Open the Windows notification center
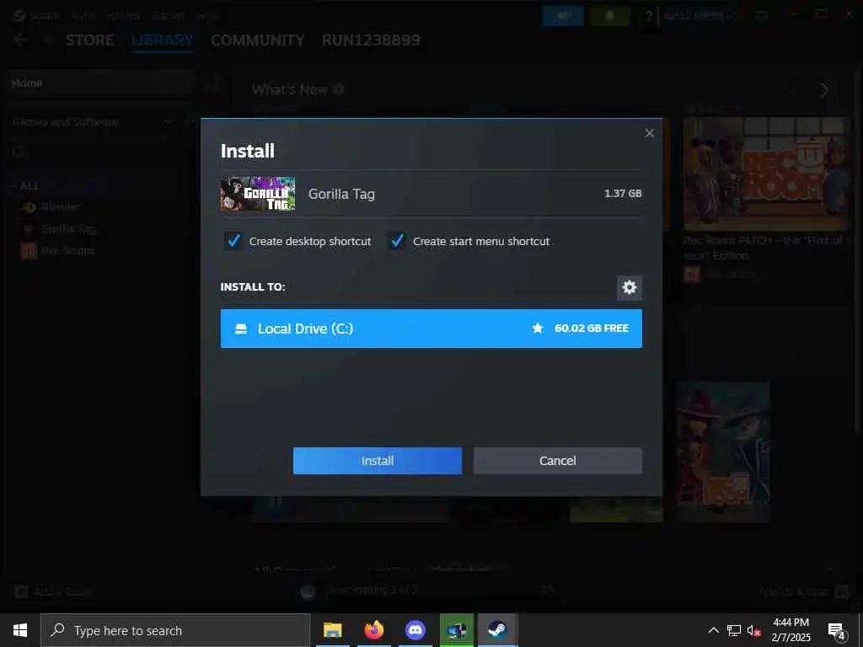 click(x=837, y=630)
